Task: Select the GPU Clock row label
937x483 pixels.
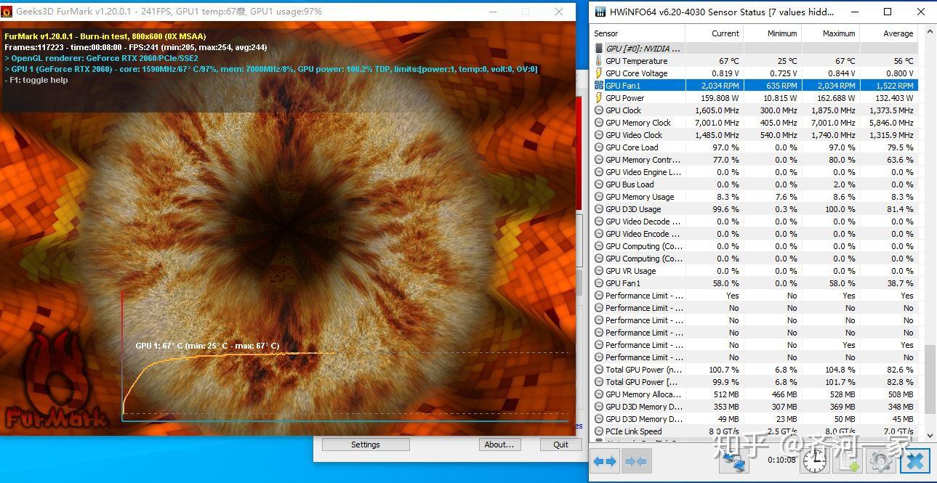Action: click(x=623, y=110)
